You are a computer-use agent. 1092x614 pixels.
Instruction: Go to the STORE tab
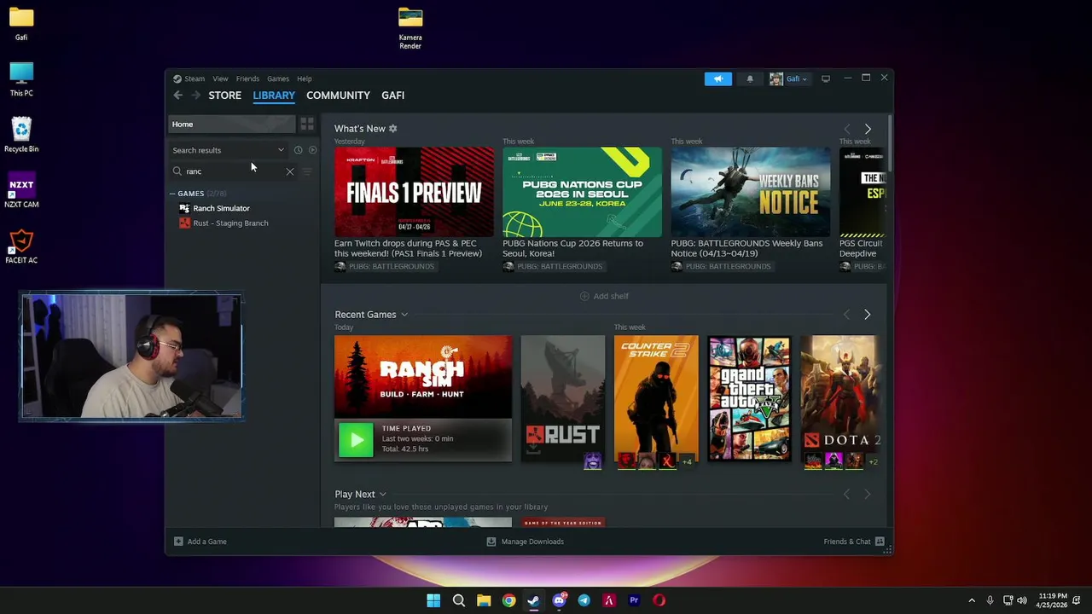pyautogui.click(x=225, y=96)
